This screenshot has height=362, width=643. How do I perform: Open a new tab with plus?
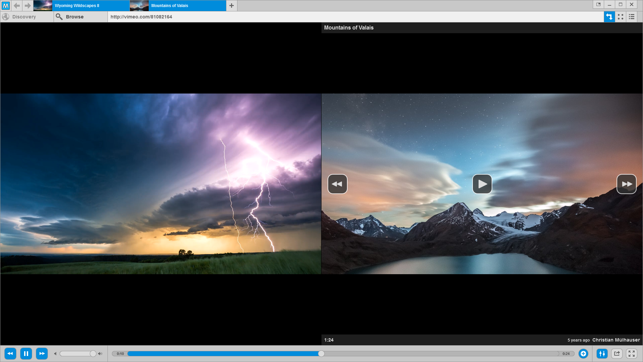point(231,5)
